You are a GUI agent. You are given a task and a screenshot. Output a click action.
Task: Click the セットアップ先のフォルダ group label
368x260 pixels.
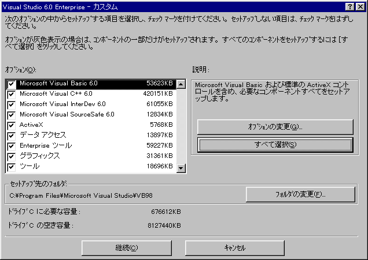39,184
